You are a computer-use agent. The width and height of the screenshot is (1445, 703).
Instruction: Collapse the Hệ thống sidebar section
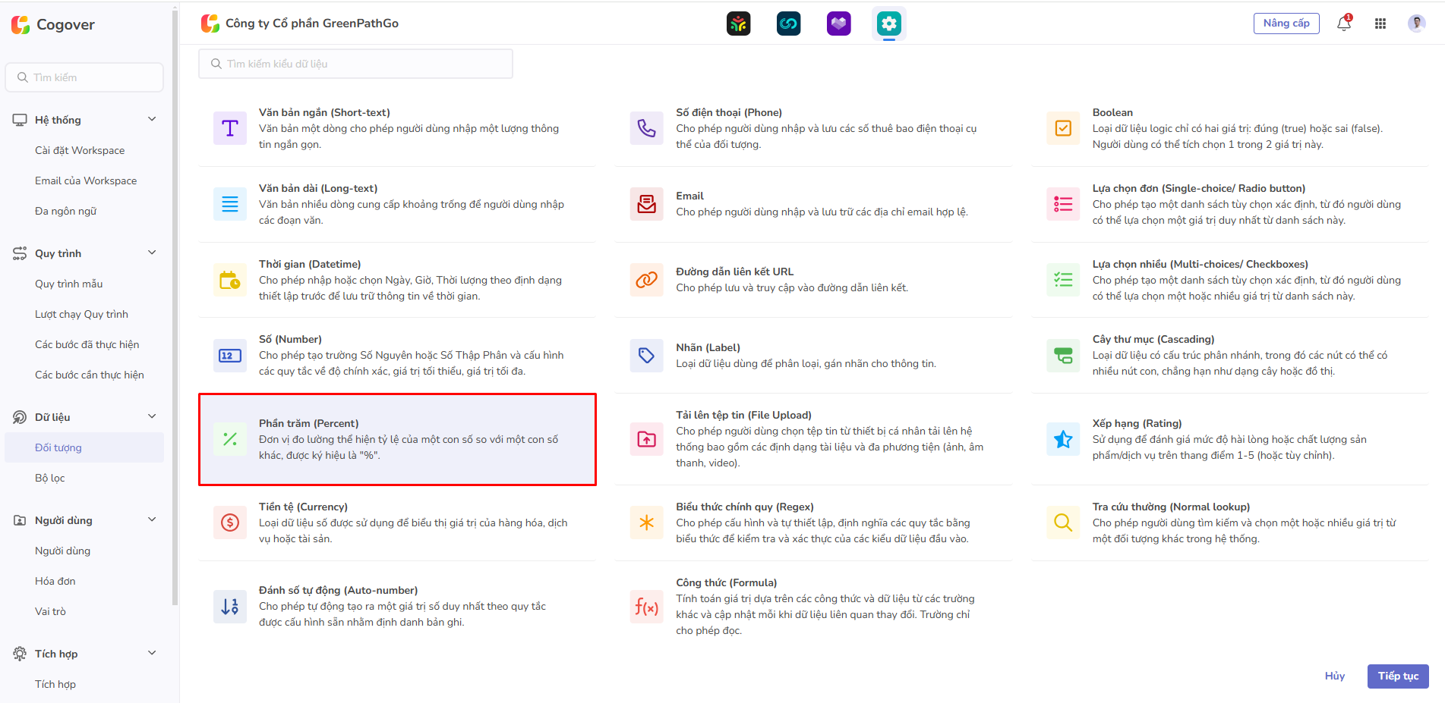(x=152, y=119)
